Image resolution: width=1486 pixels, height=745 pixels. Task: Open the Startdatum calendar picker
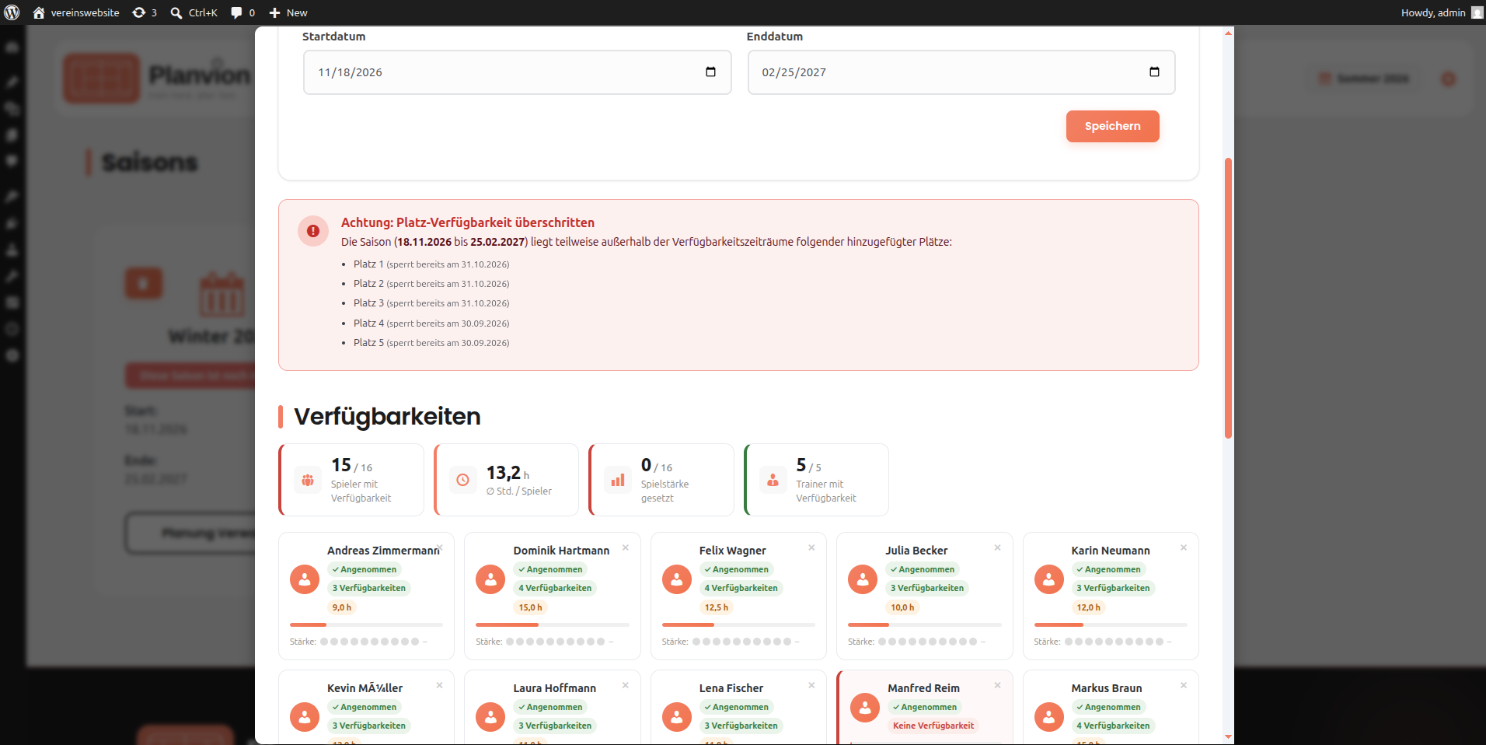(x=710, y=72)
